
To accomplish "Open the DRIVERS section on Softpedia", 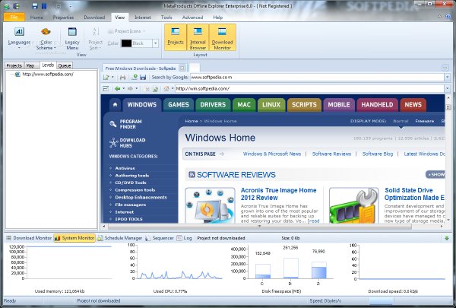I will 213,105.
